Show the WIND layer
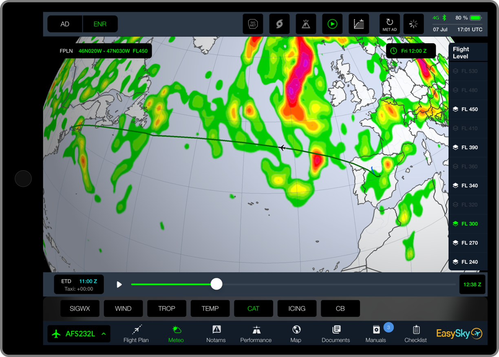This screenshot has height=357, width=499. (x=123, y=309)
